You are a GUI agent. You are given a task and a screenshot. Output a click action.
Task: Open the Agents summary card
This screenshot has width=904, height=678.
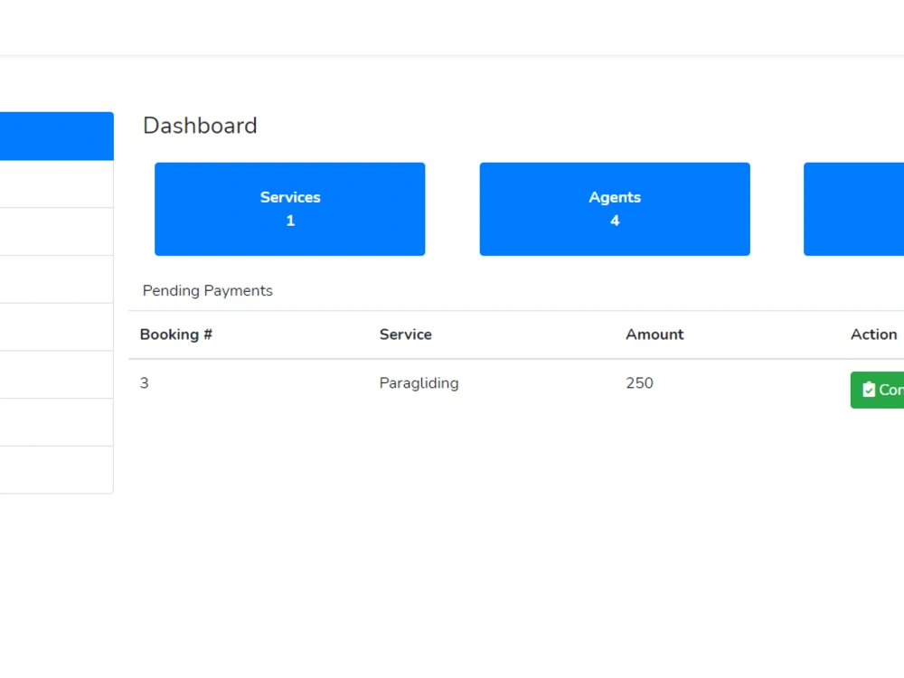tap(615, 209)
